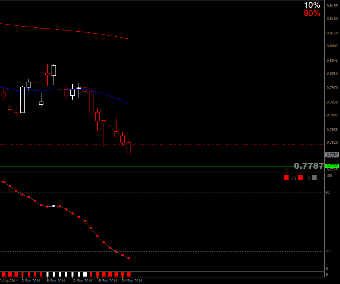Click the large gray 0.7787 price text

[x=309, y=166]
